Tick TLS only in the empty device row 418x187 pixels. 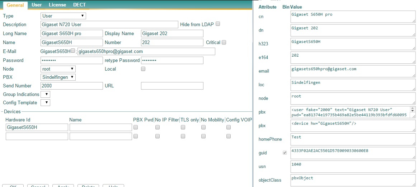[x=183, y=136]
